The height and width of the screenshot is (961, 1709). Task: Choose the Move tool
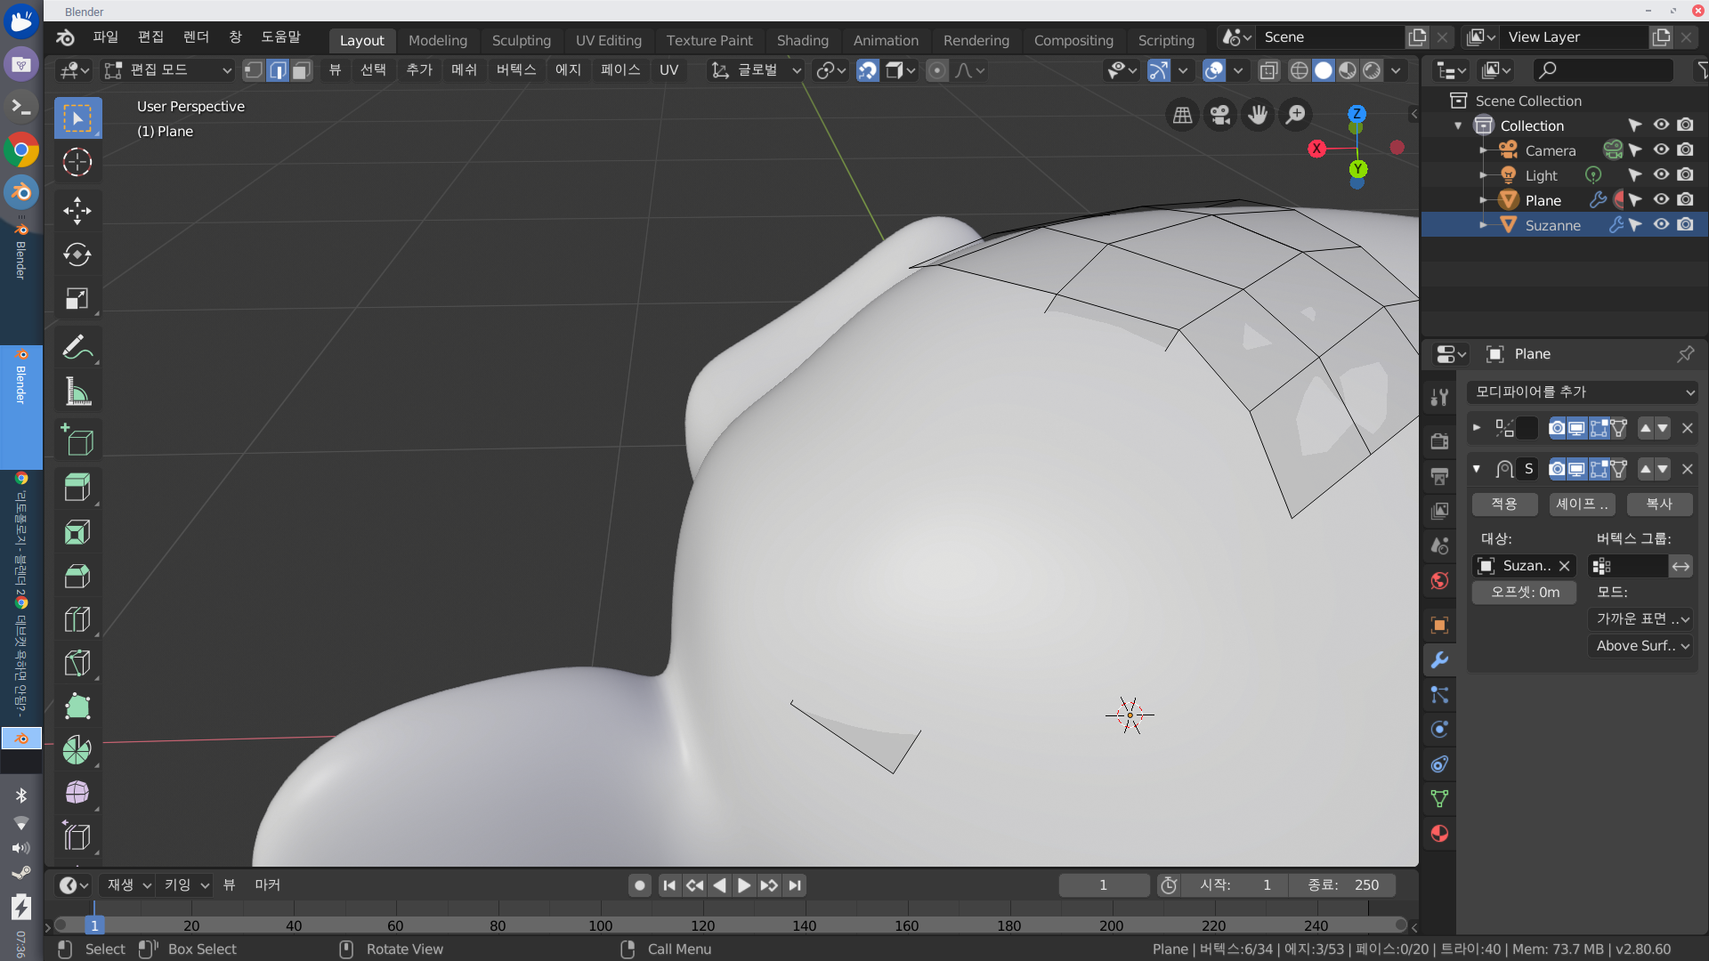click(x=77, y=211)
